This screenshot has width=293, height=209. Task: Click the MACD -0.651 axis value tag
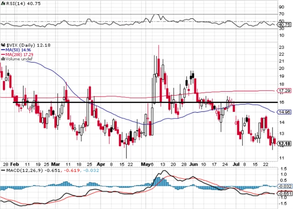[284, 193]
